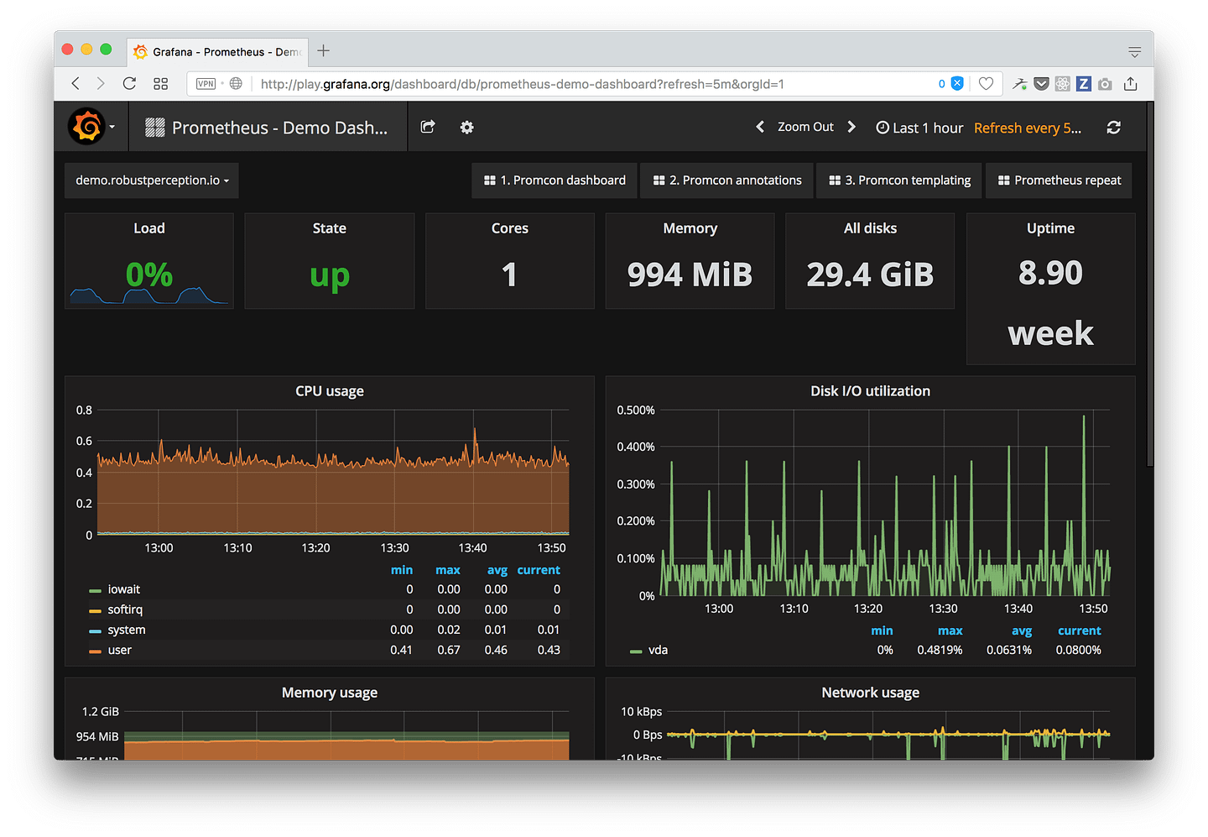Click the Zoom Out button
1208x837 pixels.
[x=805, y=127]
